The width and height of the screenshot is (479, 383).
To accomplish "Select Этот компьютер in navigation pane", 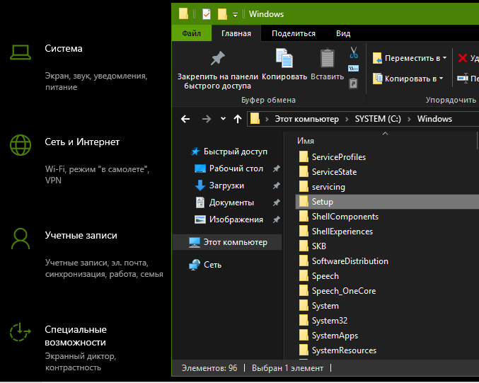I will [x=228, y=242].
